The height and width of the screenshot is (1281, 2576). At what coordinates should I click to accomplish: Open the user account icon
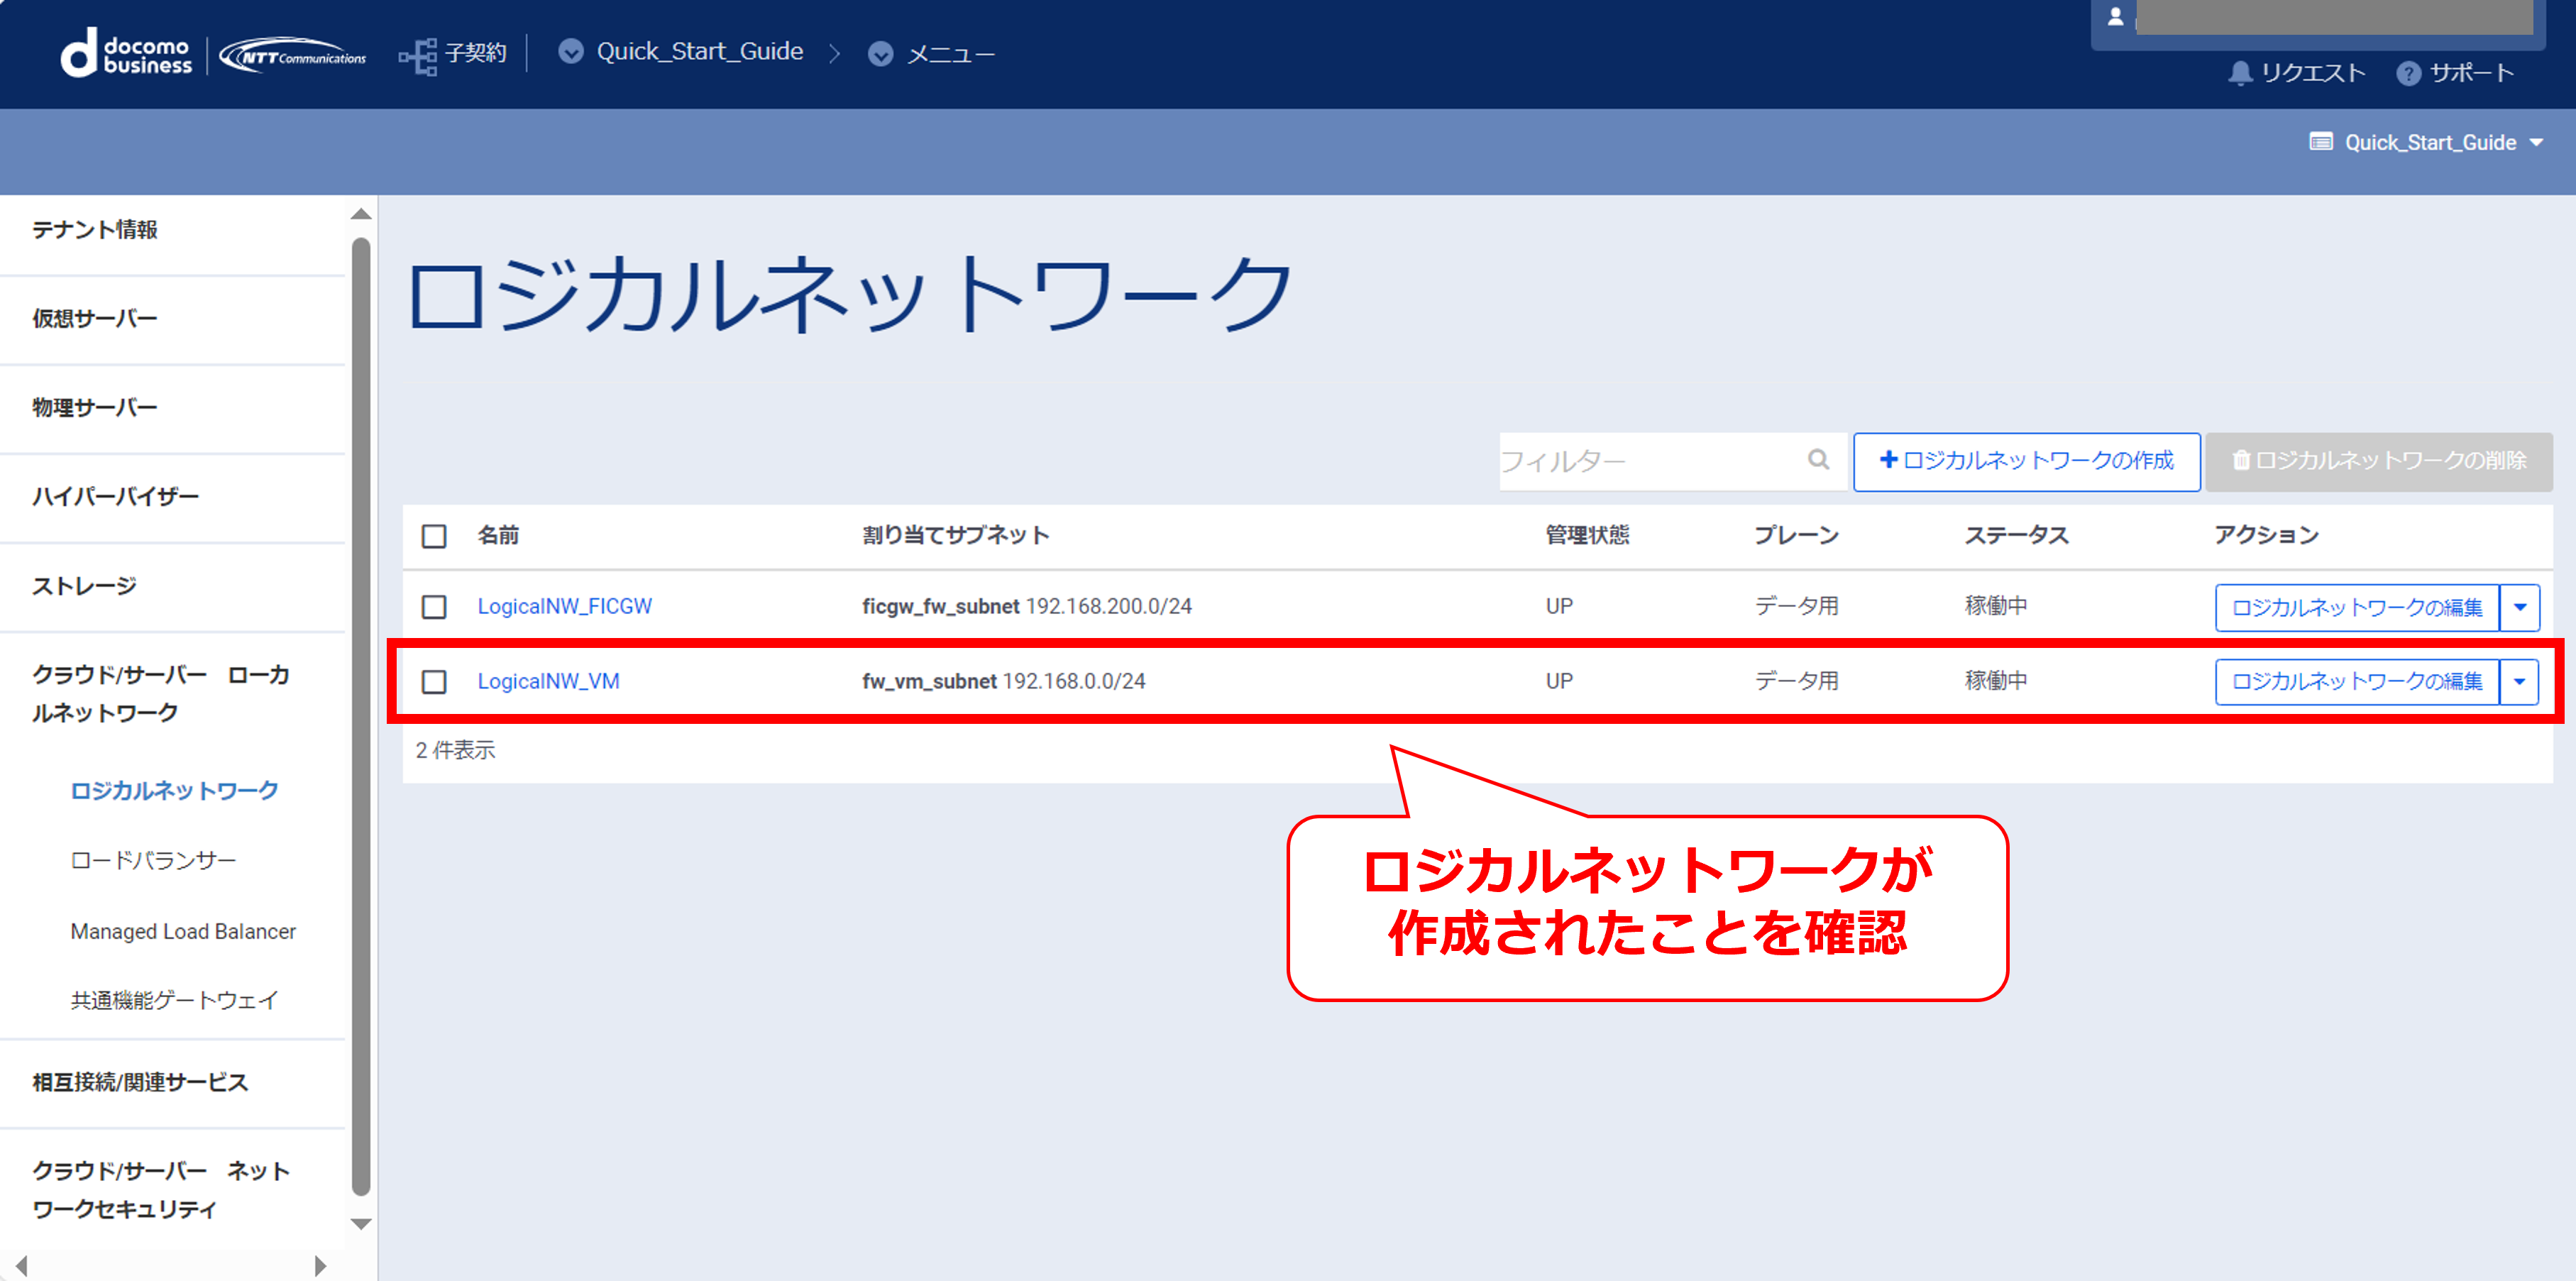tap(2115, 16)
